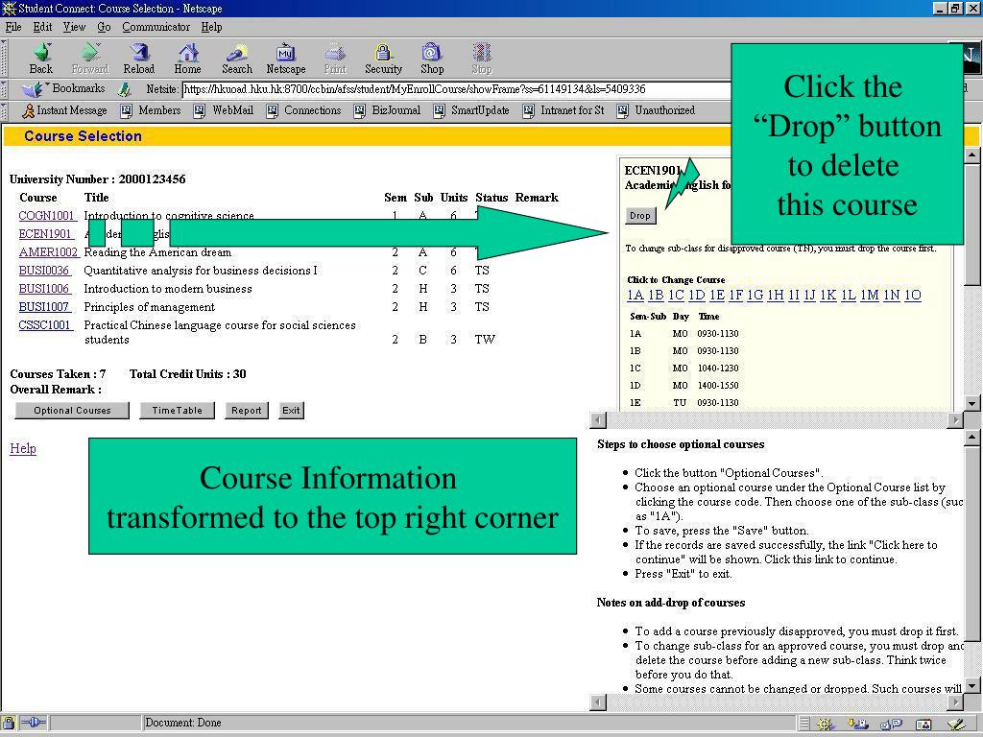Click right arrow of course detail horizontal scrollbar

955,419
